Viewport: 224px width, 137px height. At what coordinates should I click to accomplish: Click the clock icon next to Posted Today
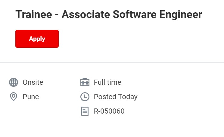(85, 97)
